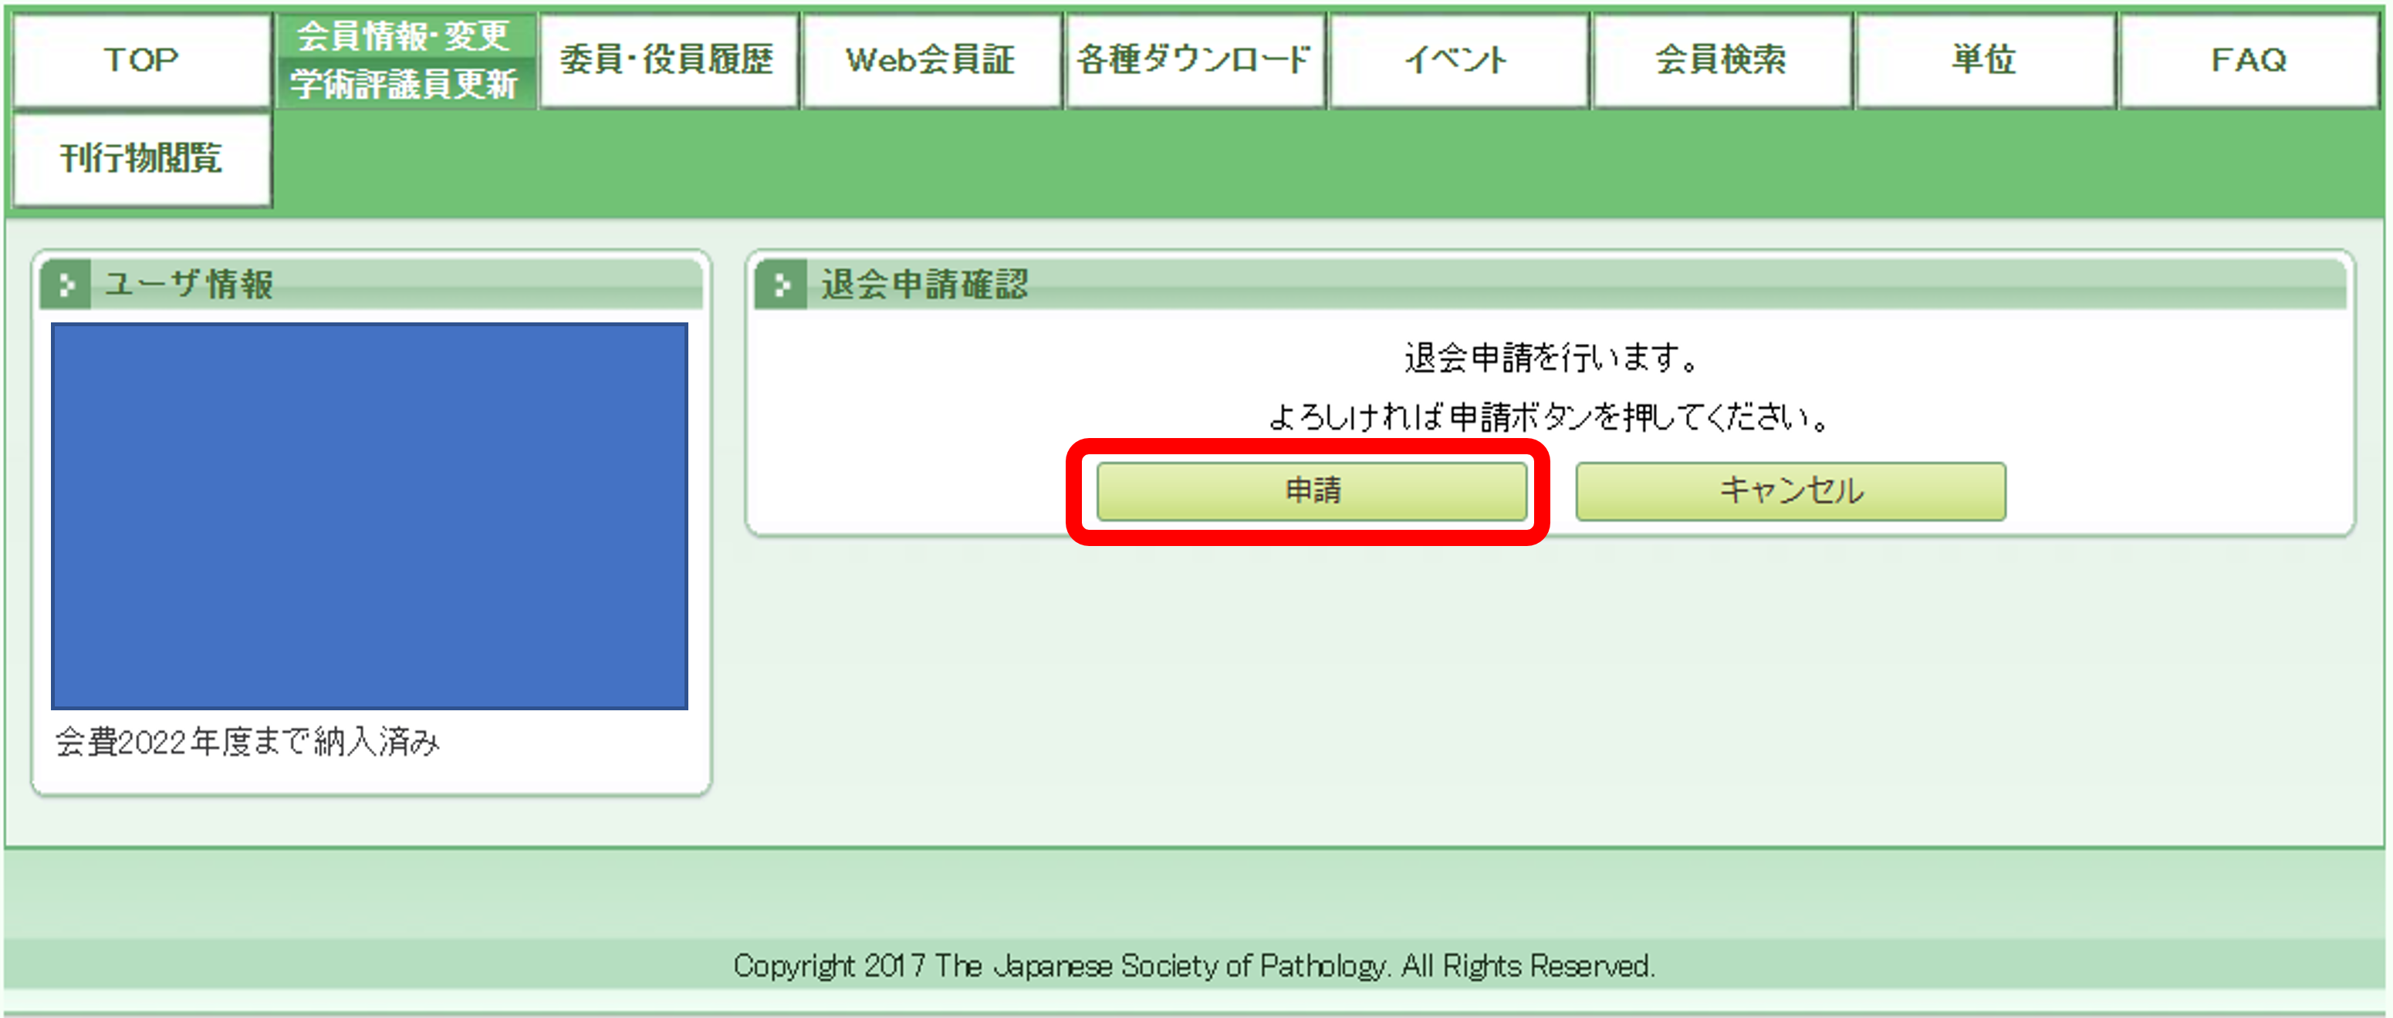Screen dimensions: 2393x1018
Task: Open the 各種ダウンロード tab
Action: pos(1195,60)
